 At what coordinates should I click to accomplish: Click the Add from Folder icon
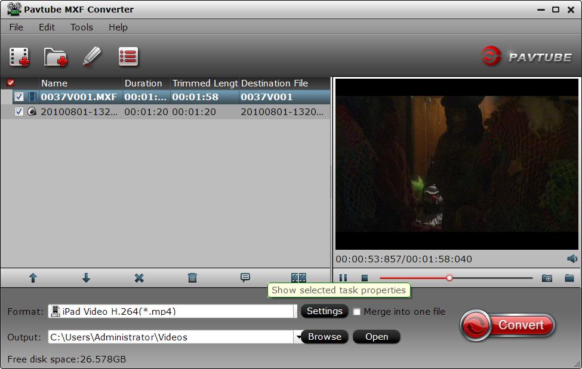pos(56,57)
